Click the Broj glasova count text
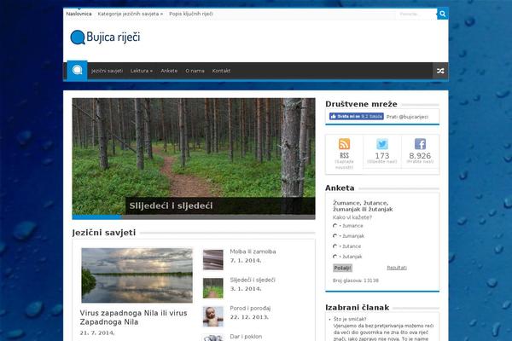 tap(356, 280)
